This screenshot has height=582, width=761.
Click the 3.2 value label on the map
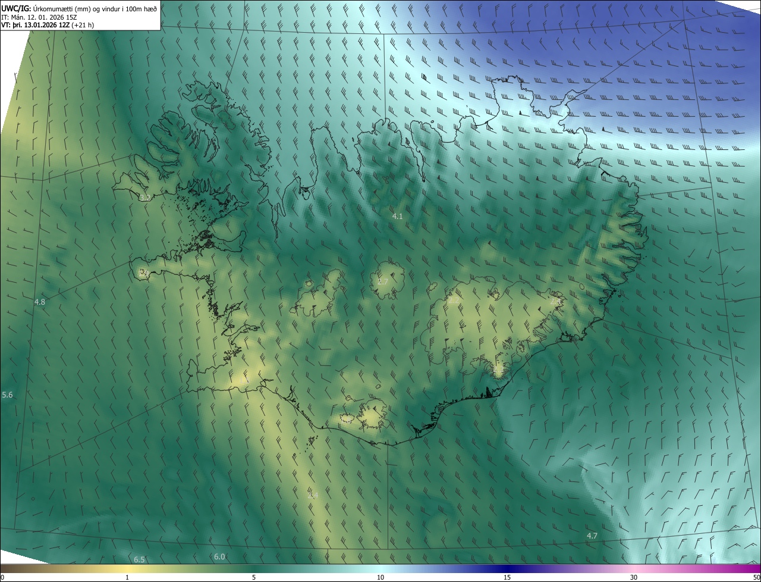pos(145,198)
